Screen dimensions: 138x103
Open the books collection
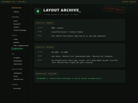pyautogui.click(x=16, y=76)
